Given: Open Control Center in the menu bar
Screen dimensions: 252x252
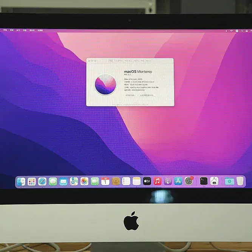Looking at the screenshot, I should (x=247, y=31).
